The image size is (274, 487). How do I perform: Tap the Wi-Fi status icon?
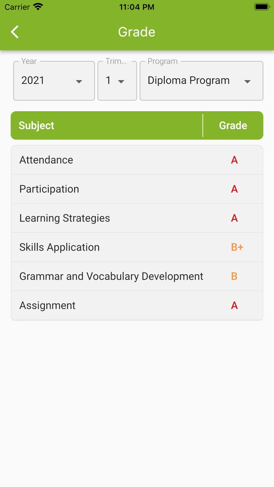click(x=38, y=7)
